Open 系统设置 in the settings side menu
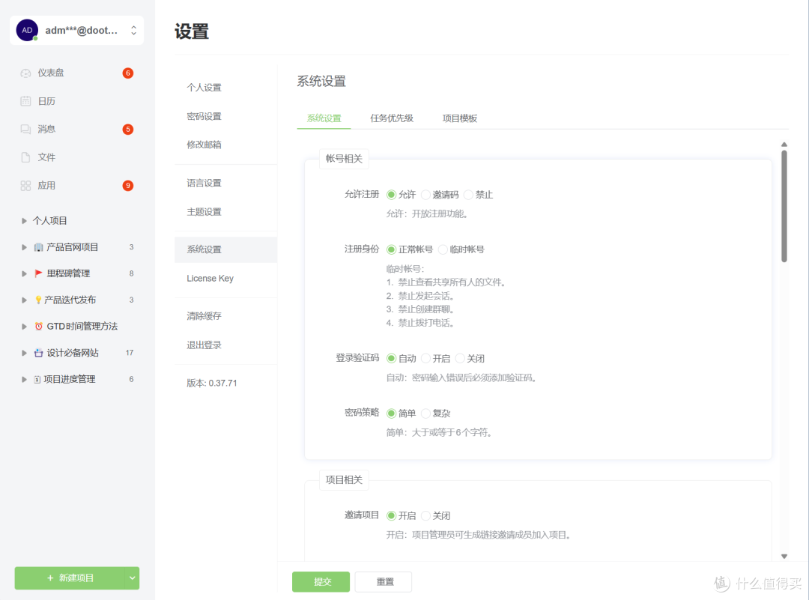Screen dimensions: 809x600 [x=226, y=249]
